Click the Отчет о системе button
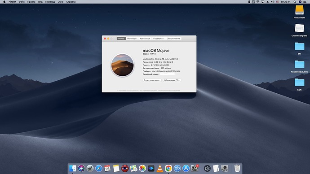The height and width of the screenshot is (174, 310). pos(152,80)
